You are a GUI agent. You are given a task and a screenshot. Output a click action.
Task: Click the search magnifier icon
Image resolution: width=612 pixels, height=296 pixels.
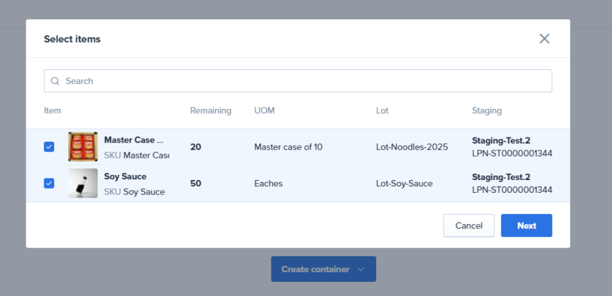click(55, 81)
